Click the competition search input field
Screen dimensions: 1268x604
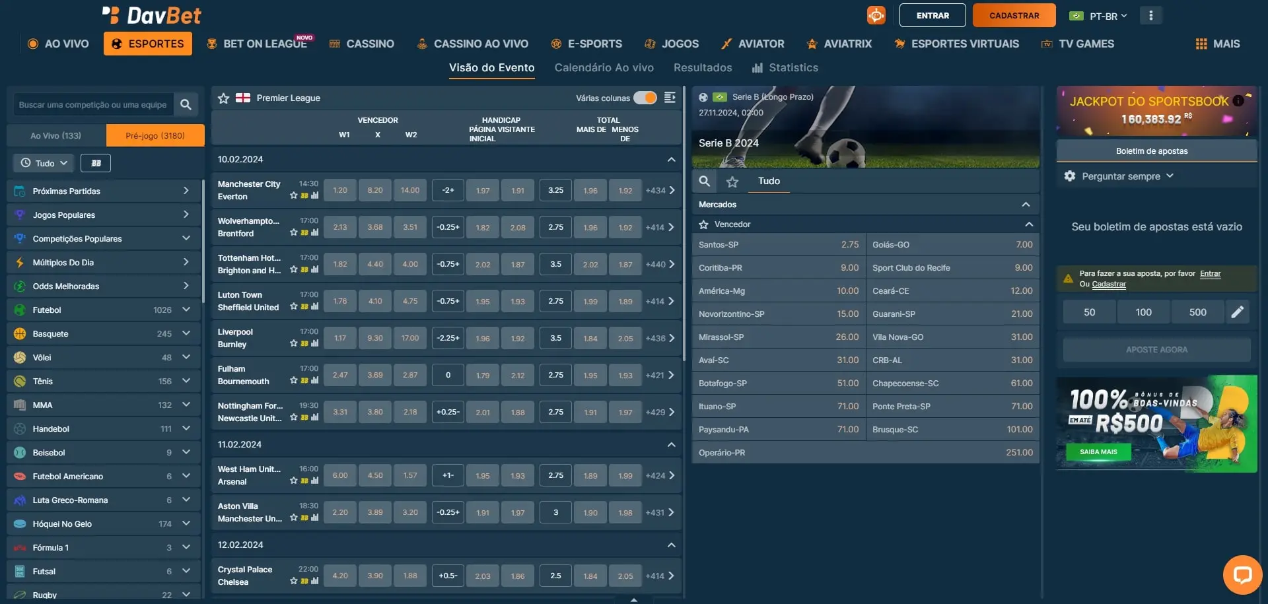[92, 104]
